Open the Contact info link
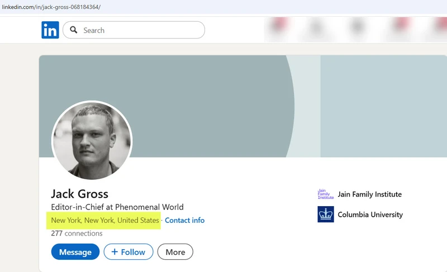This screenshot has width=447, height=272. [184, 221]
